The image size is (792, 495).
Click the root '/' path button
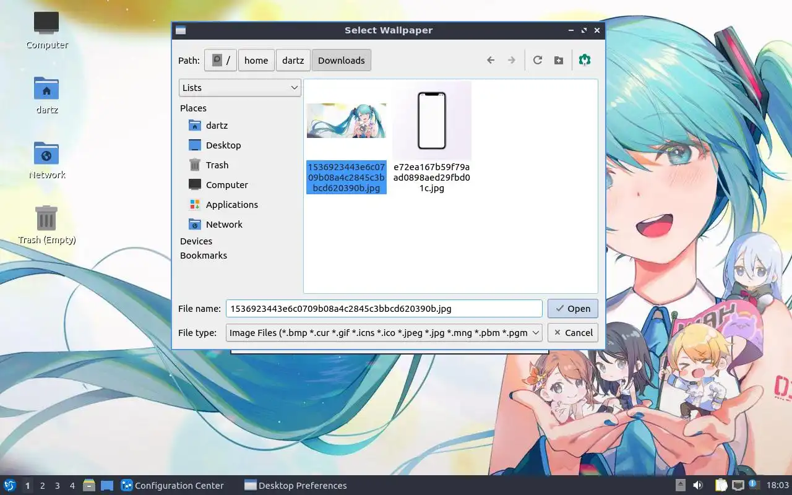click(x=221, y=60)
